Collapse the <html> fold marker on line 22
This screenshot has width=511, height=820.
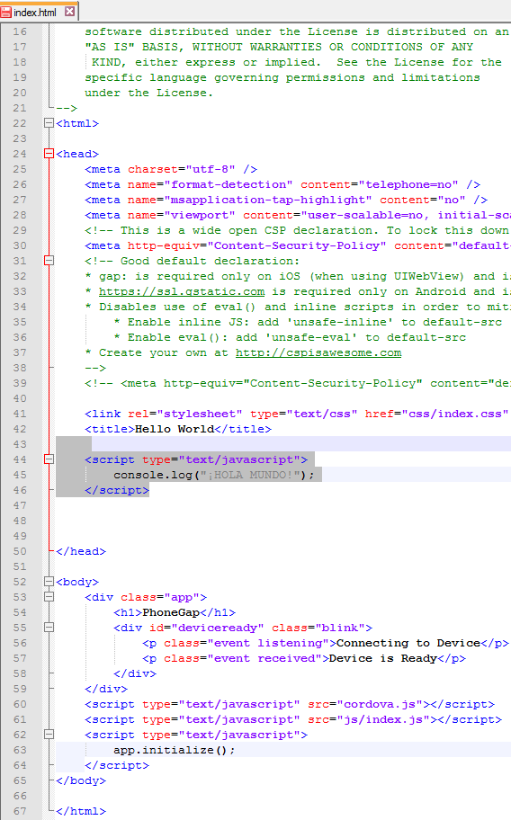(49, 123)
